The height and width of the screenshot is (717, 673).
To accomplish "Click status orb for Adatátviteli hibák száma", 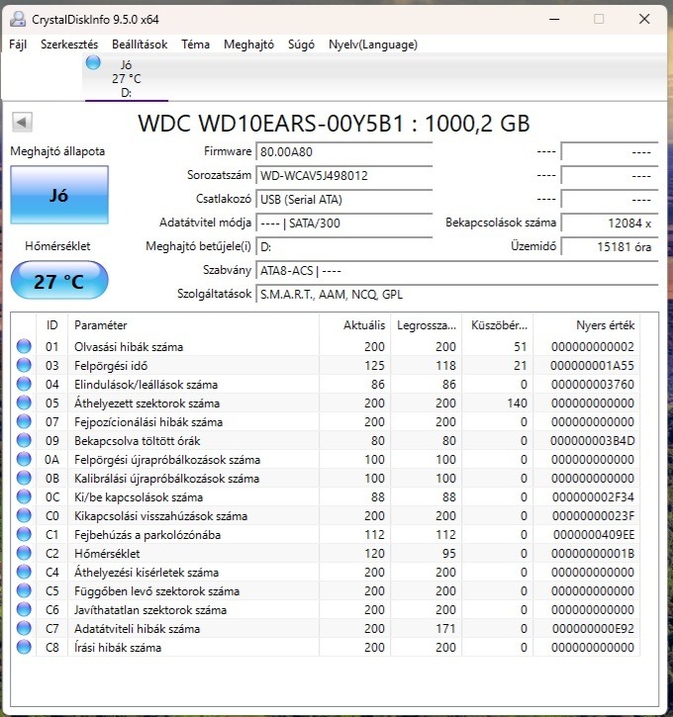I will click(24, 628).
